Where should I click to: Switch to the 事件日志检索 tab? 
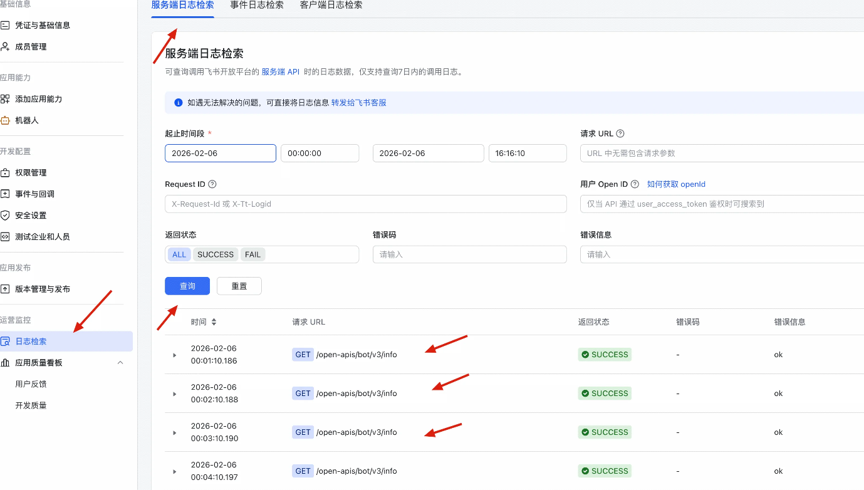pos(257,5)
